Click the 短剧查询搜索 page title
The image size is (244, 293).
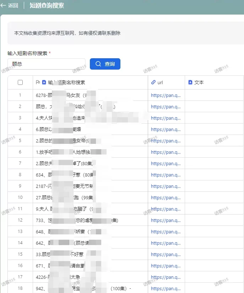[x=47, y=5]
